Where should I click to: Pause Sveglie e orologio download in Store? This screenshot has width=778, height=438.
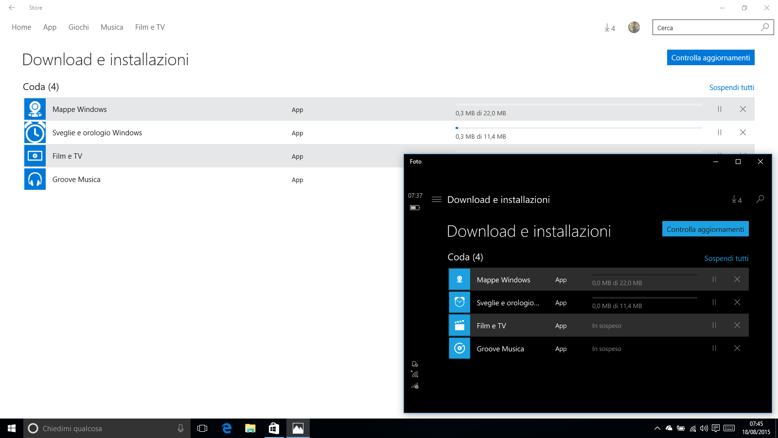(x=720, y=132)
